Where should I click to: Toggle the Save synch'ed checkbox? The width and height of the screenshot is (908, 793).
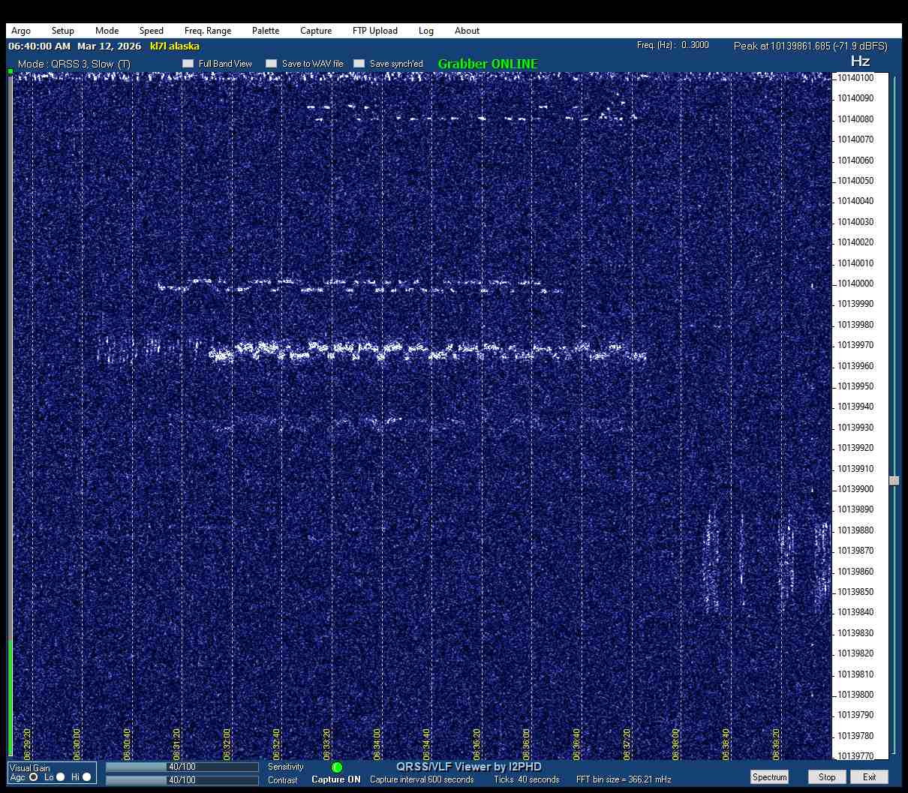359,64
